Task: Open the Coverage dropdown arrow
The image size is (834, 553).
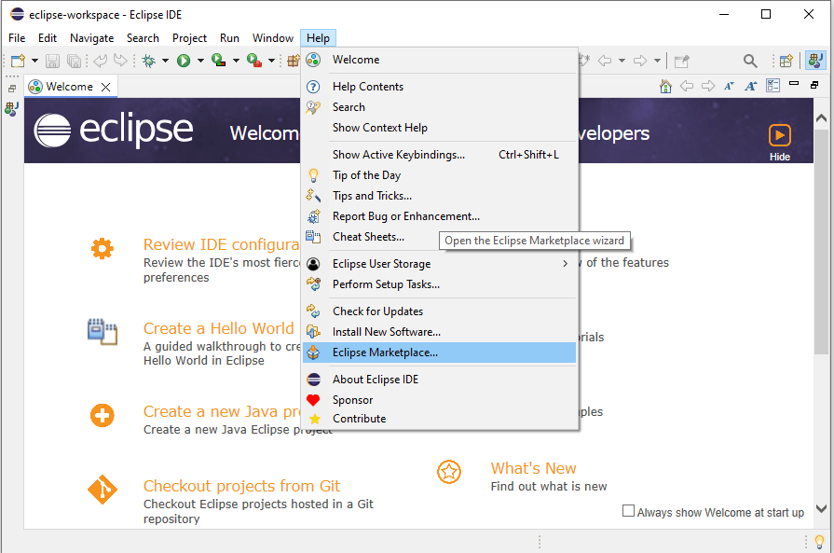Action: (x=236, y=61)
